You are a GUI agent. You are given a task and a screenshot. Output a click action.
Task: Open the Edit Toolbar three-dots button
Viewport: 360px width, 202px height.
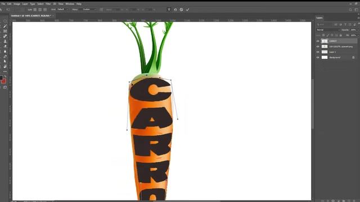(x=5, y=71)
